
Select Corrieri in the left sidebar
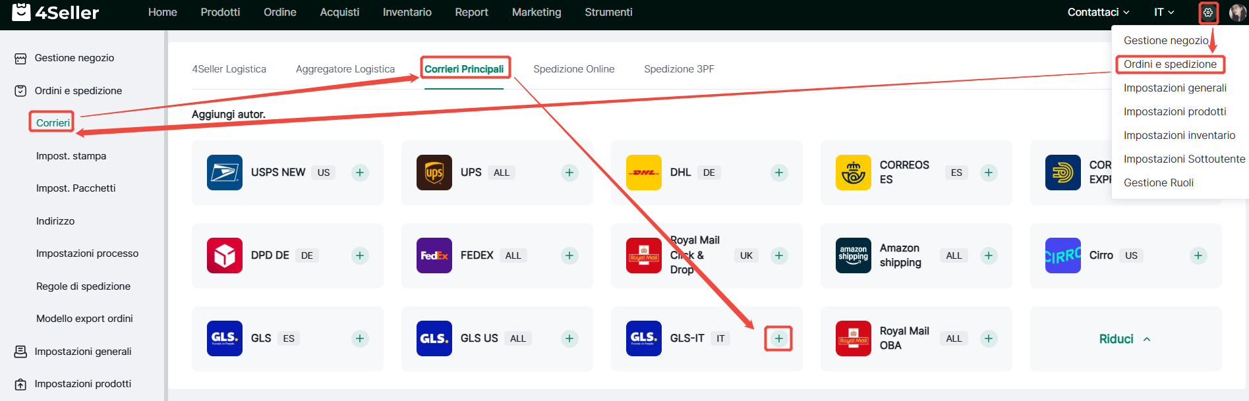pyautogui.click(x=53, y=123)
